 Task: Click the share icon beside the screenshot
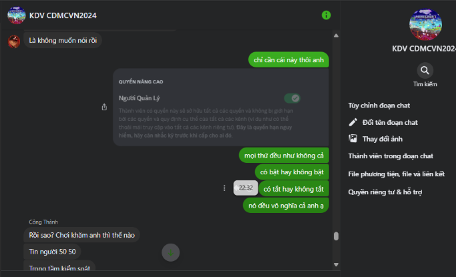(104, 107)
